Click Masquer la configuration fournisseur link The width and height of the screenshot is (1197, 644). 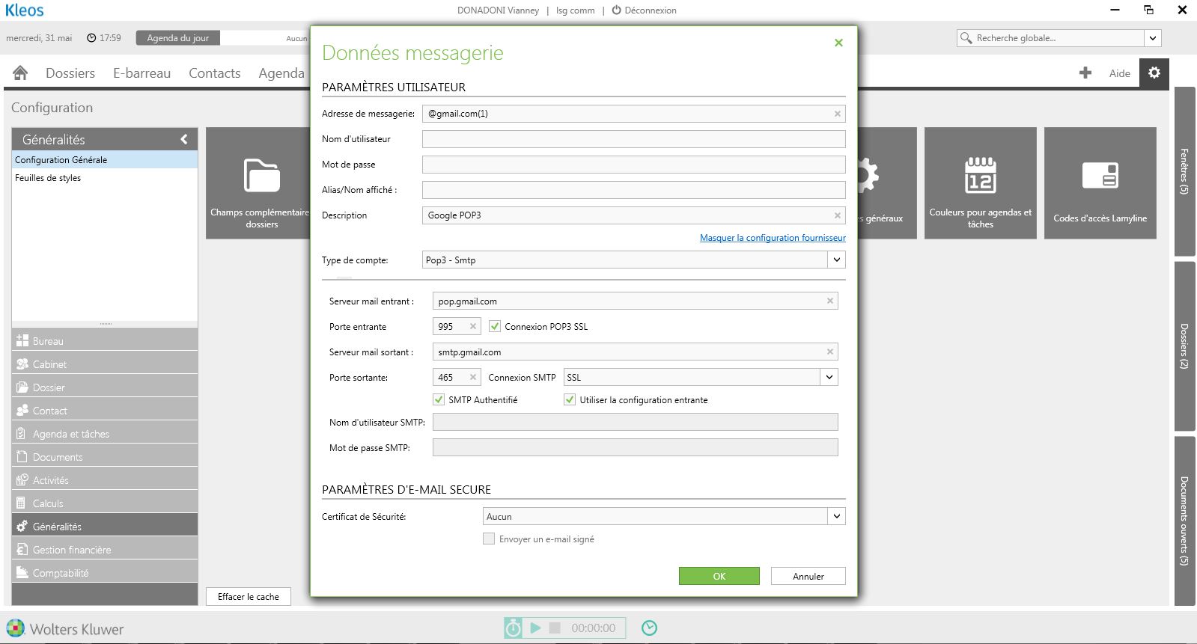[773, 238]
